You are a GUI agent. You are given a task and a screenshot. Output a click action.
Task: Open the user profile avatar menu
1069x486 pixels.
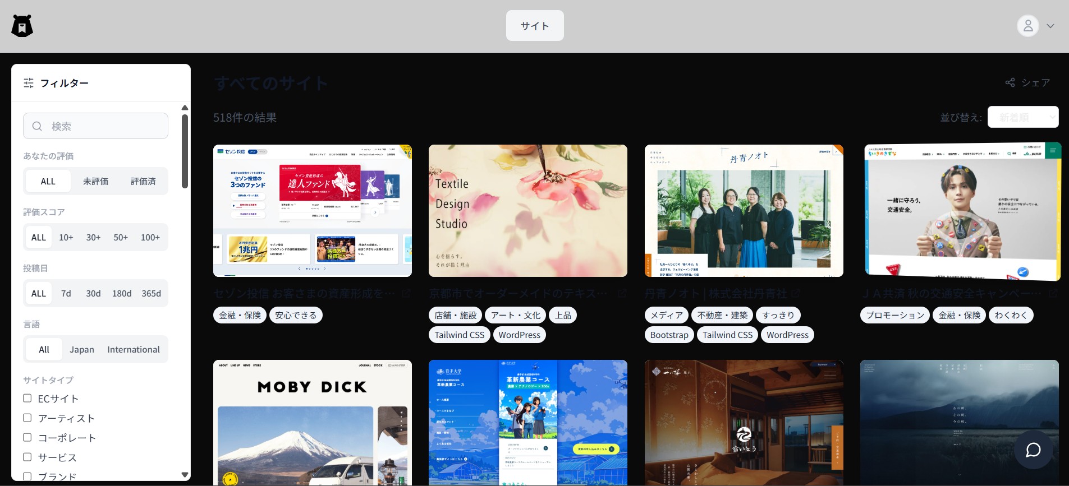(x=1027, y=26)
